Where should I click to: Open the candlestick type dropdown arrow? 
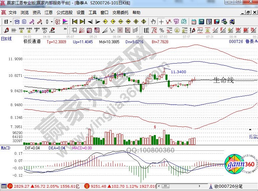coord(51,22)
